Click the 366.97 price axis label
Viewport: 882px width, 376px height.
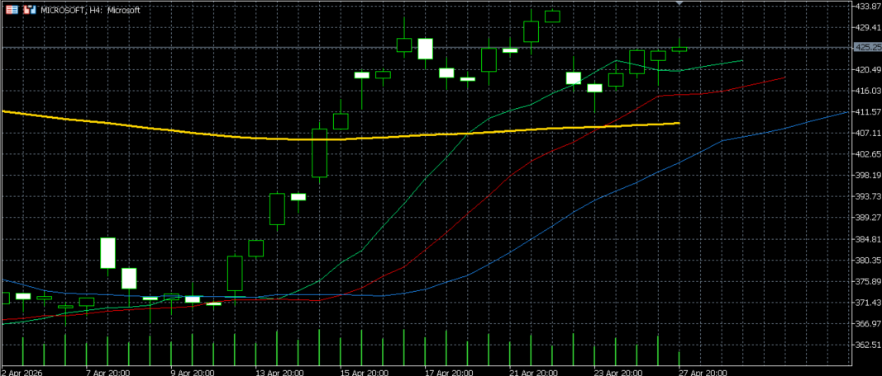point(867,323)
